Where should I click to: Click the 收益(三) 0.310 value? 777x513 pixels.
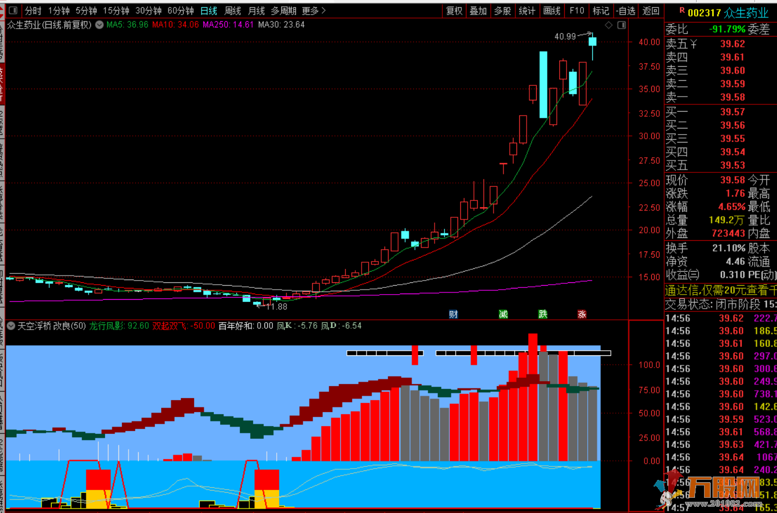(x=733, y=275)
